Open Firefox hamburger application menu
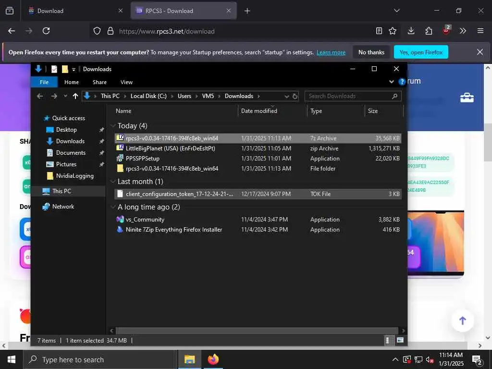 480,31
